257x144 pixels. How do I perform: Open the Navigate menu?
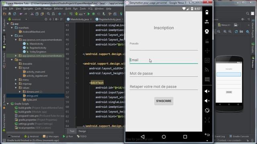(28, 8)
